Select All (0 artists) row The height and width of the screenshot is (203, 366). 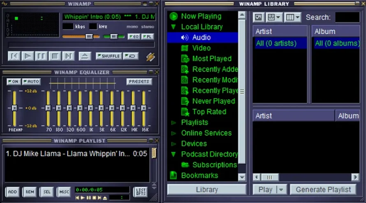280,44
